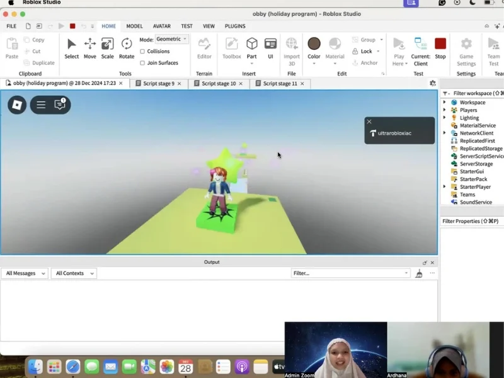504x378 pixels.
Task: Select ReplicatedFirst in the Explorer
Action: click(x=477, y=140)
